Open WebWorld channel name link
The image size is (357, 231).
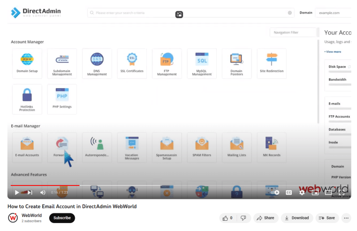point(32,215)
